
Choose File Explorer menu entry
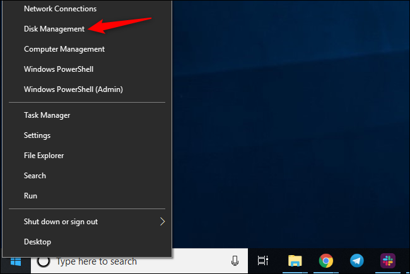(x=44, y=156)
